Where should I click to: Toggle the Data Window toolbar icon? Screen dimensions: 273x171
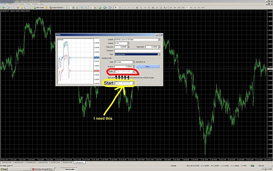[17, 7]
